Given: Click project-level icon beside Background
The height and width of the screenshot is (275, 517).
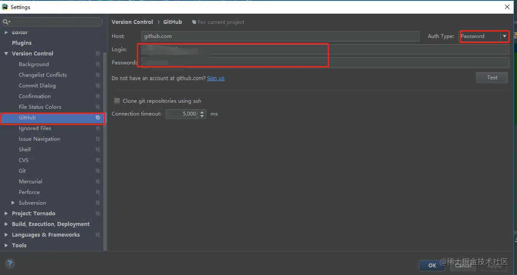Looking at the screenshot, I should point(98,64).
